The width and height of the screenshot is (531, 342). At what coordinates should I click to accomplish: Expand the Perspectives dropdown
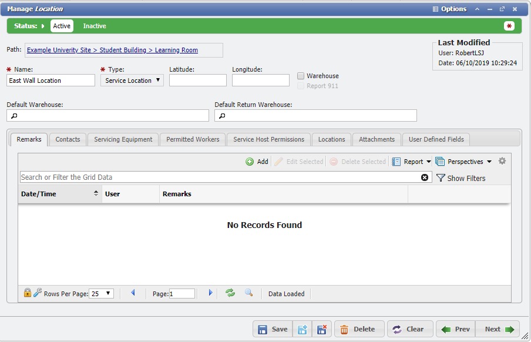464,162
